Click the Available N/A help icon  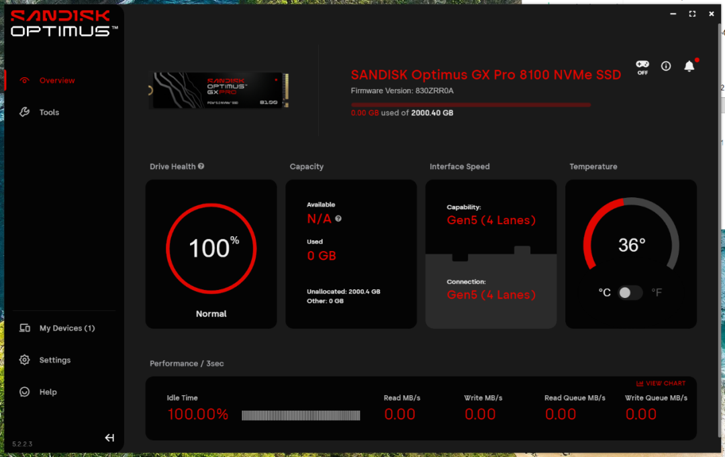(x=338, y=219)
